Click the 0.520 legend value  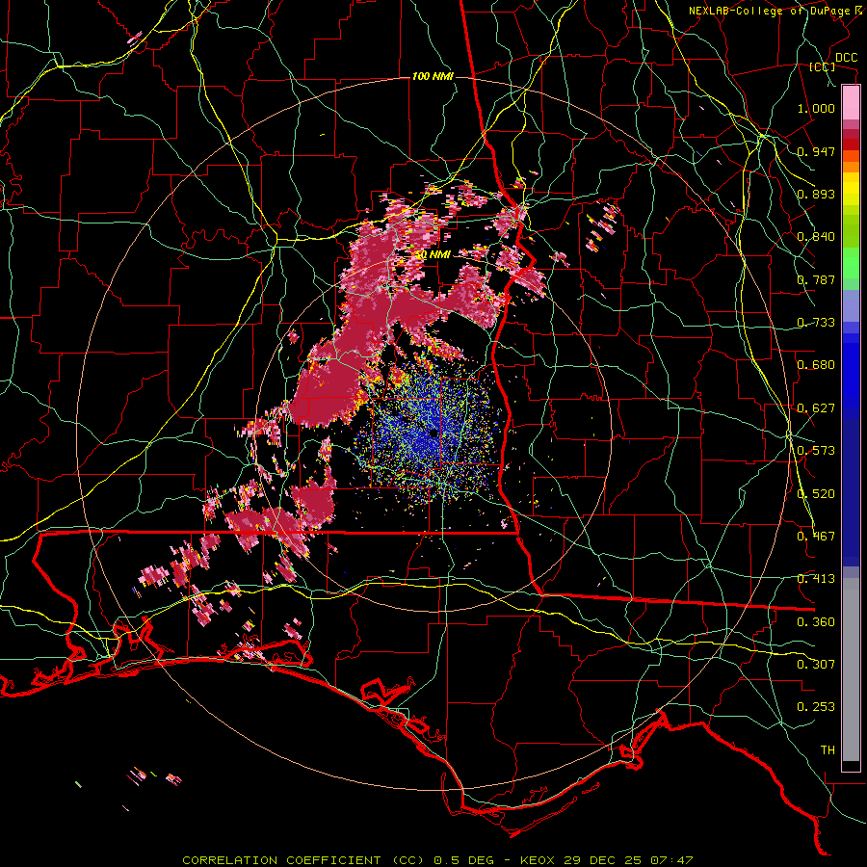point(816,494)
